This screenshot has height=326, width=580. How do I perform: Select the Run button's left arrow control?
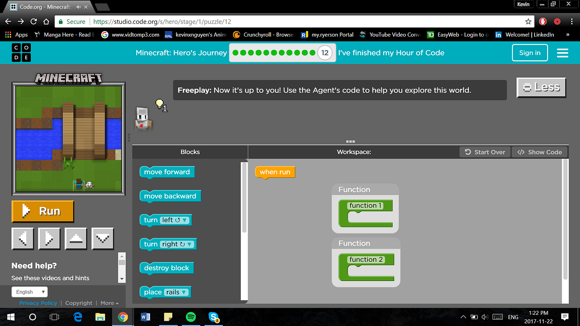point(22,238)
